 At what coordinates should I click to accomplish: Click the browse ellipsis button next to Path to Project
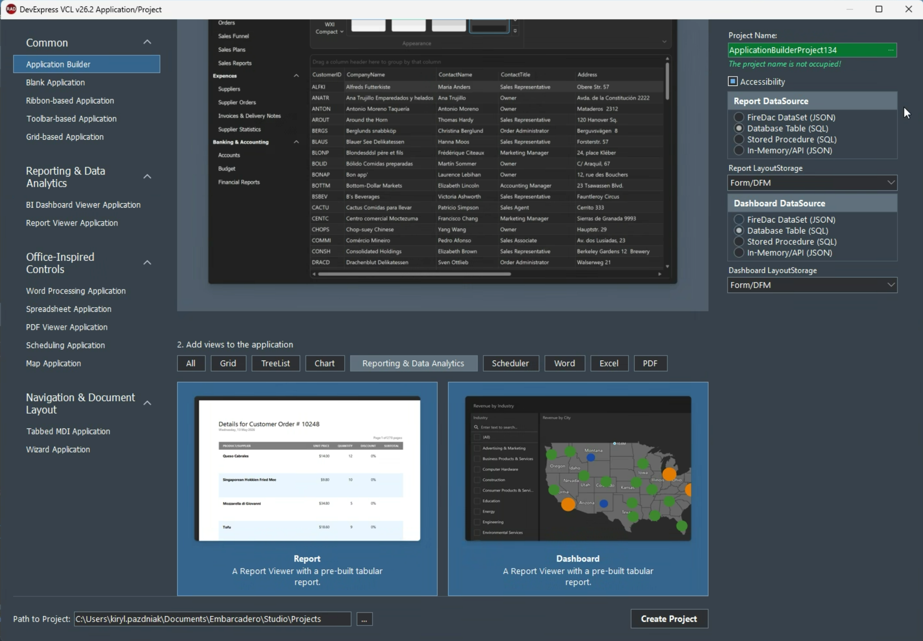point(364,619)
